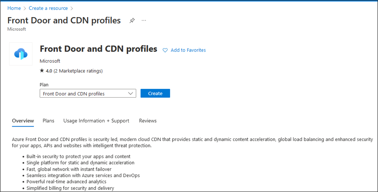Click 'Single platform for static' bullet
Screen dimensions: 378x192
pyautogui.click(x=81, y=163)
